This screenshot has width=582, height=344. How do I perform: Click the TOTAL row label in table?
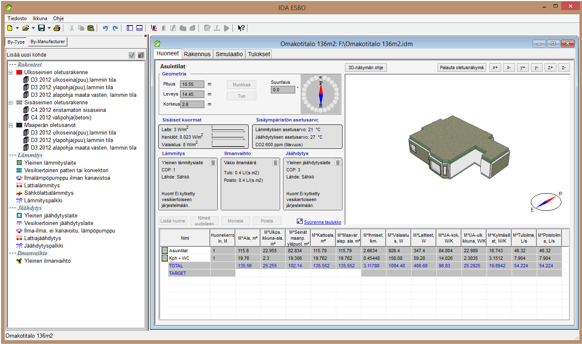coord(176,266)
